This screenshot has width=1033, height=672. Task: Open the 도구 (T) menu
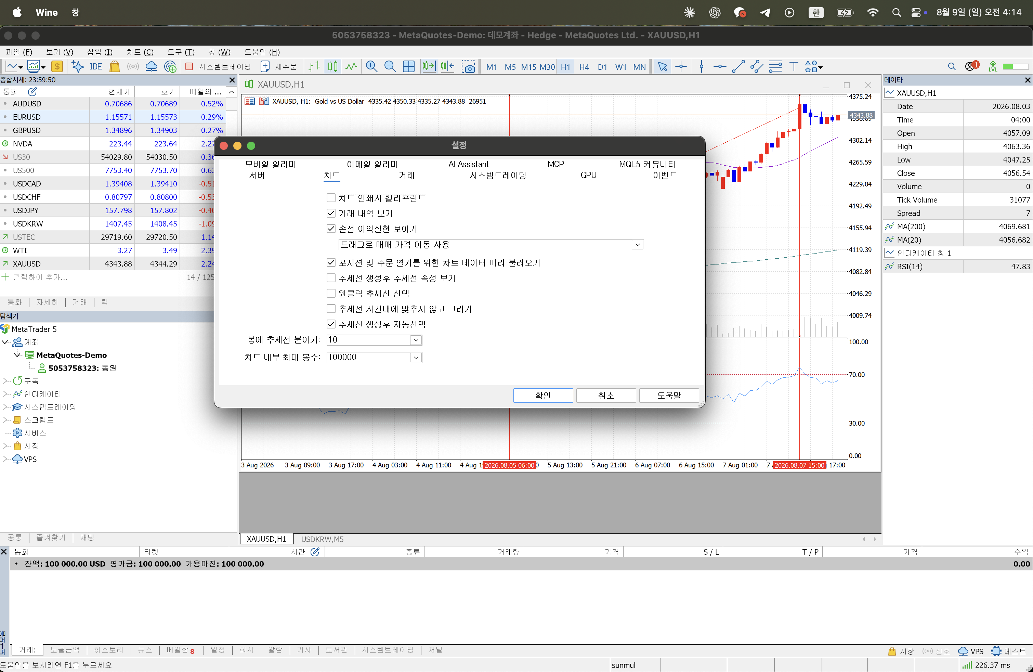[181, 52]
